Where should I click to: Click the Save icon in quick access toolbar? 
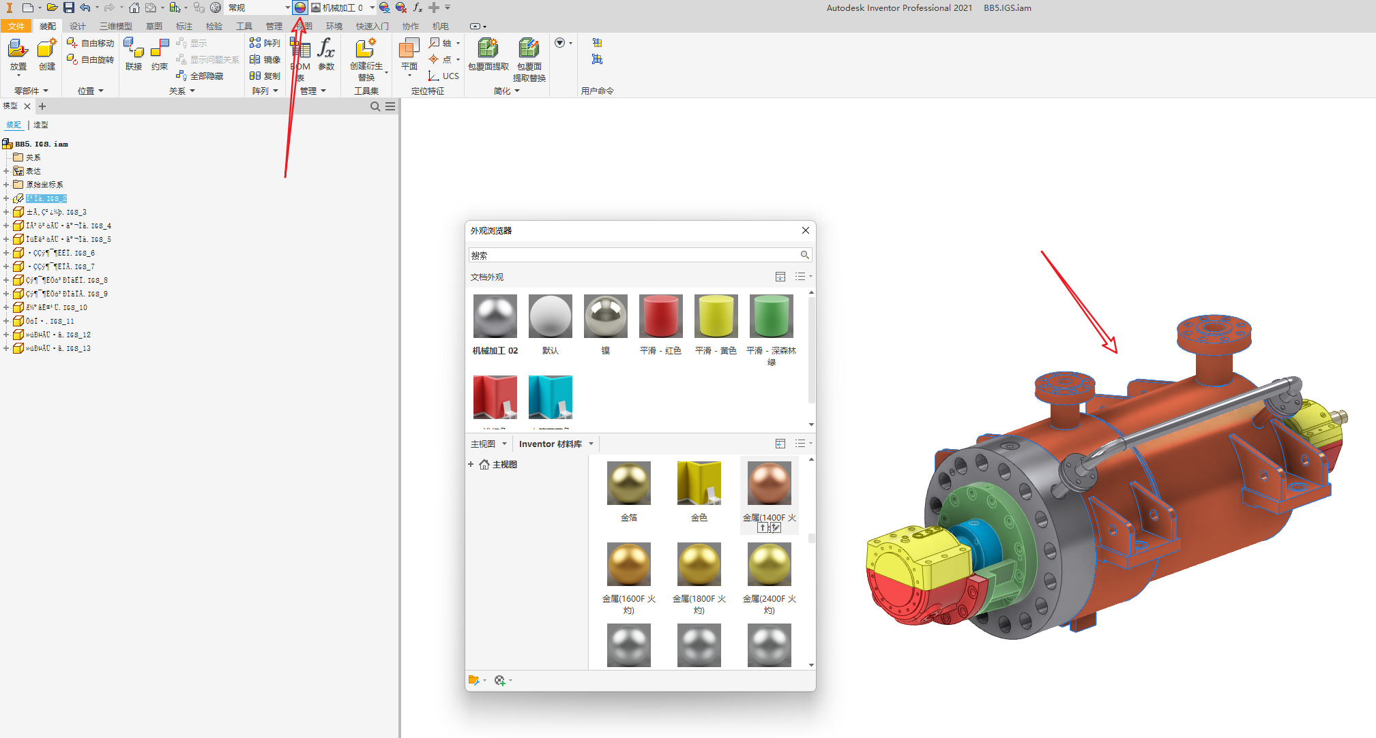(68, 7)
